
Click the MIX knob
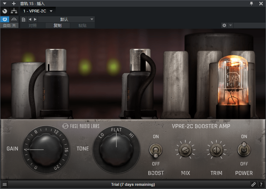pos(185,150)
